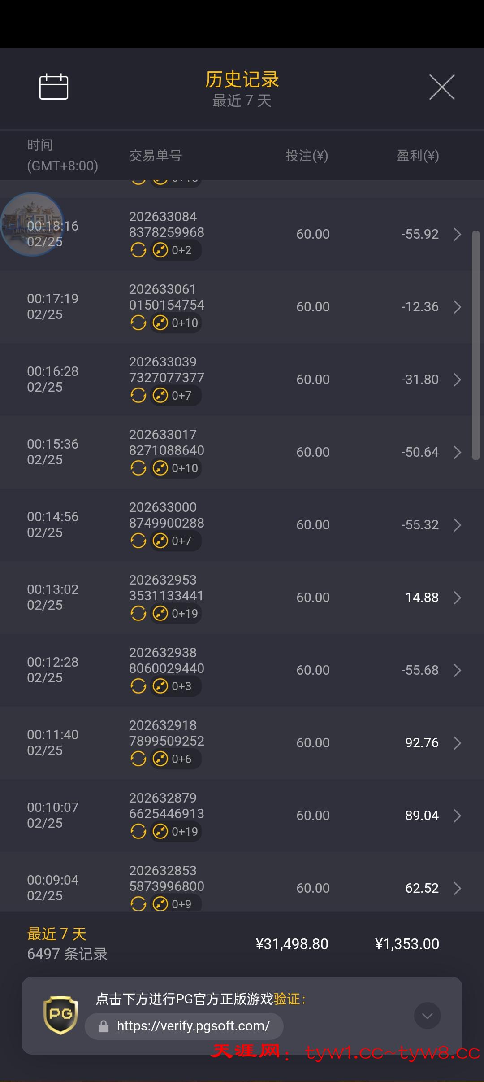Image resolution: width=484 pixels, height=1082 pixels.
Task: Expand the 14.88 profit record arrow
Action: [x=457, y=598]
